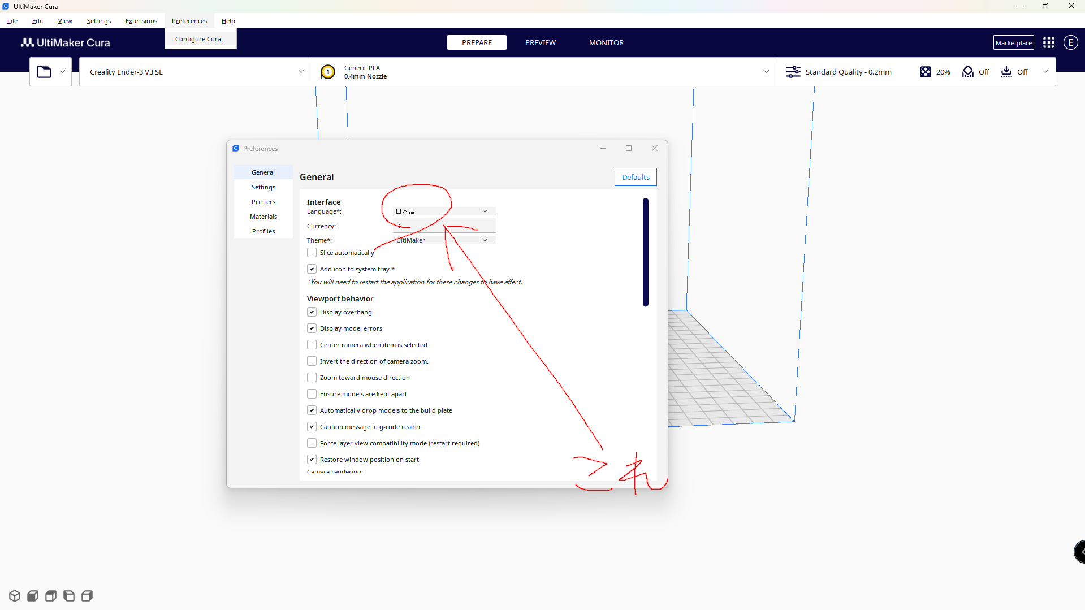Minimize the Preferences dialog

click(x=603, y=148)
